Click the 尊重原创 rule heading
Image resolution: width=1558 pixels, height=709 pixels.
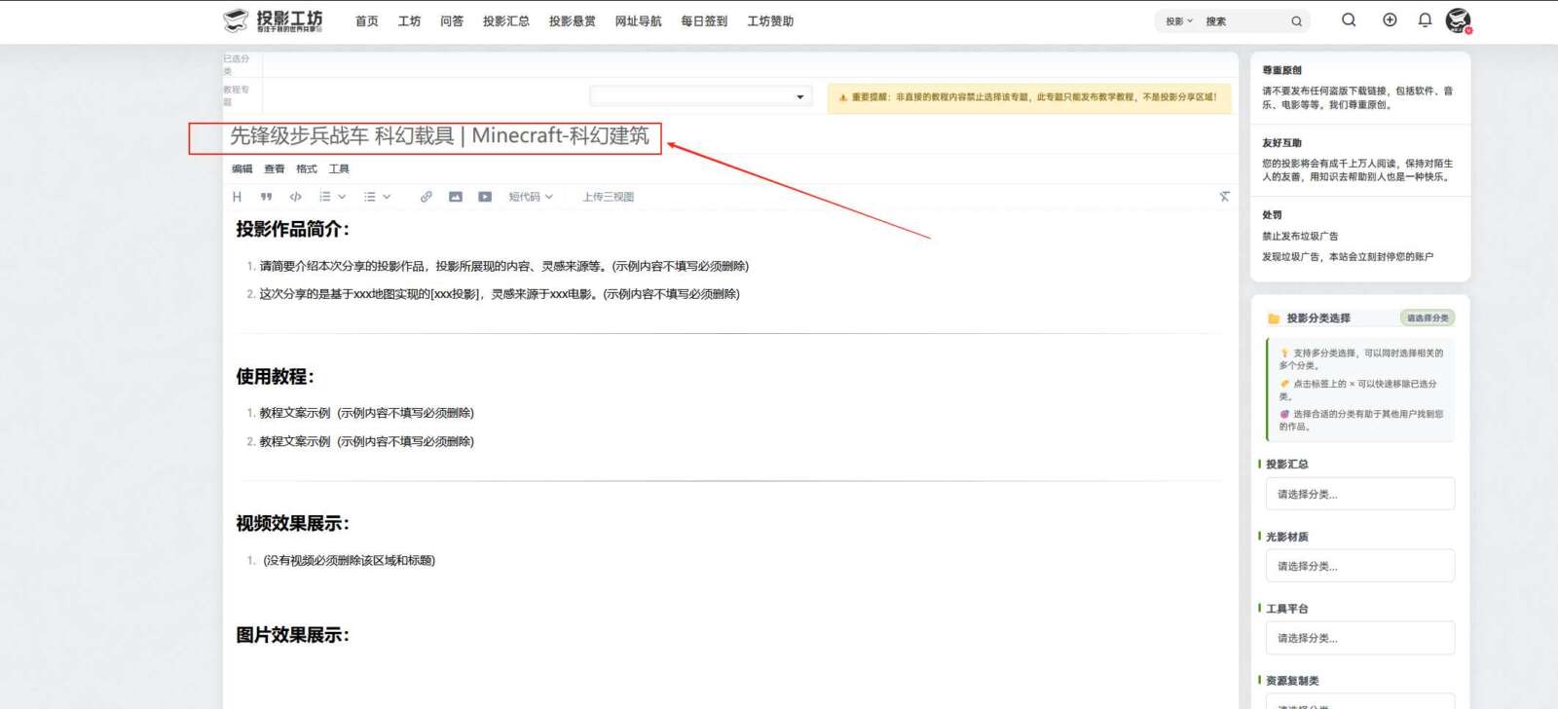pos(1281,70)
